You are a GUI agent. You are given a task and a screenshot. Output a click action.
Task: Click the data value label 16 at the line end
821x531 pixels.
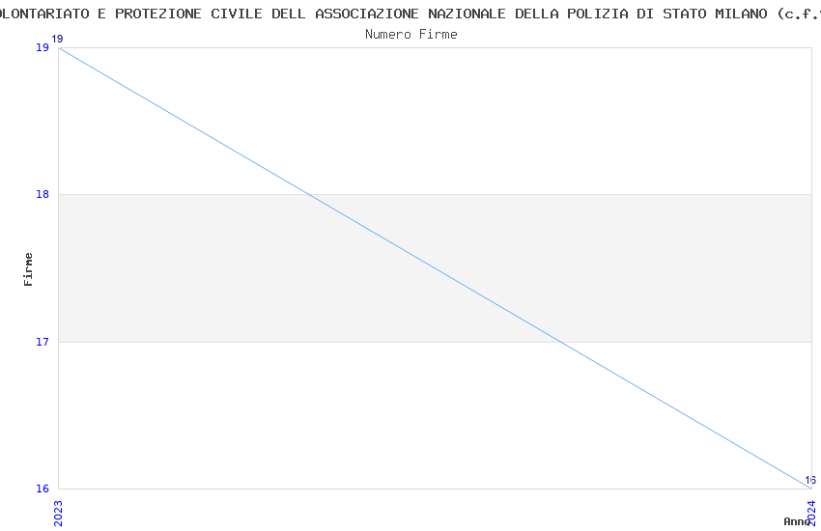point(810,480)
